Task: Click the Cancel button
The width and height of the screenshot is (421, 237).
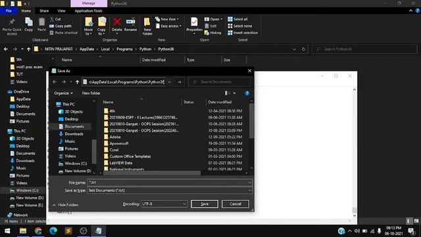Action: 235,204
